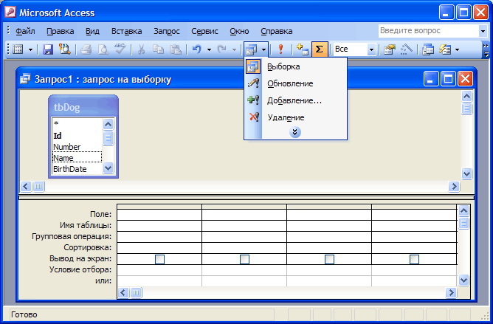Open the help question box dropdown arrow

click(483, 31)
